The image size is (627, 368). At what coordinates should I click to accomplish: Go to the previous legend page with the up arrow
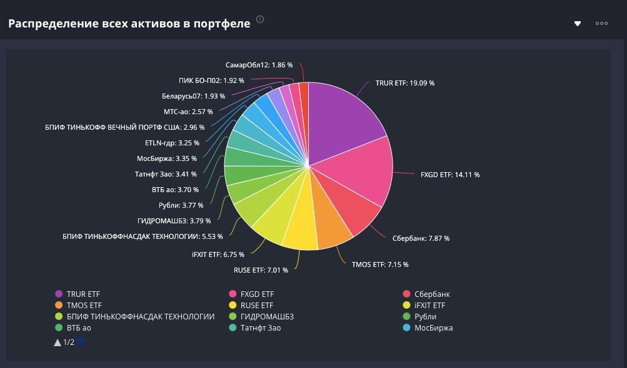58,342
